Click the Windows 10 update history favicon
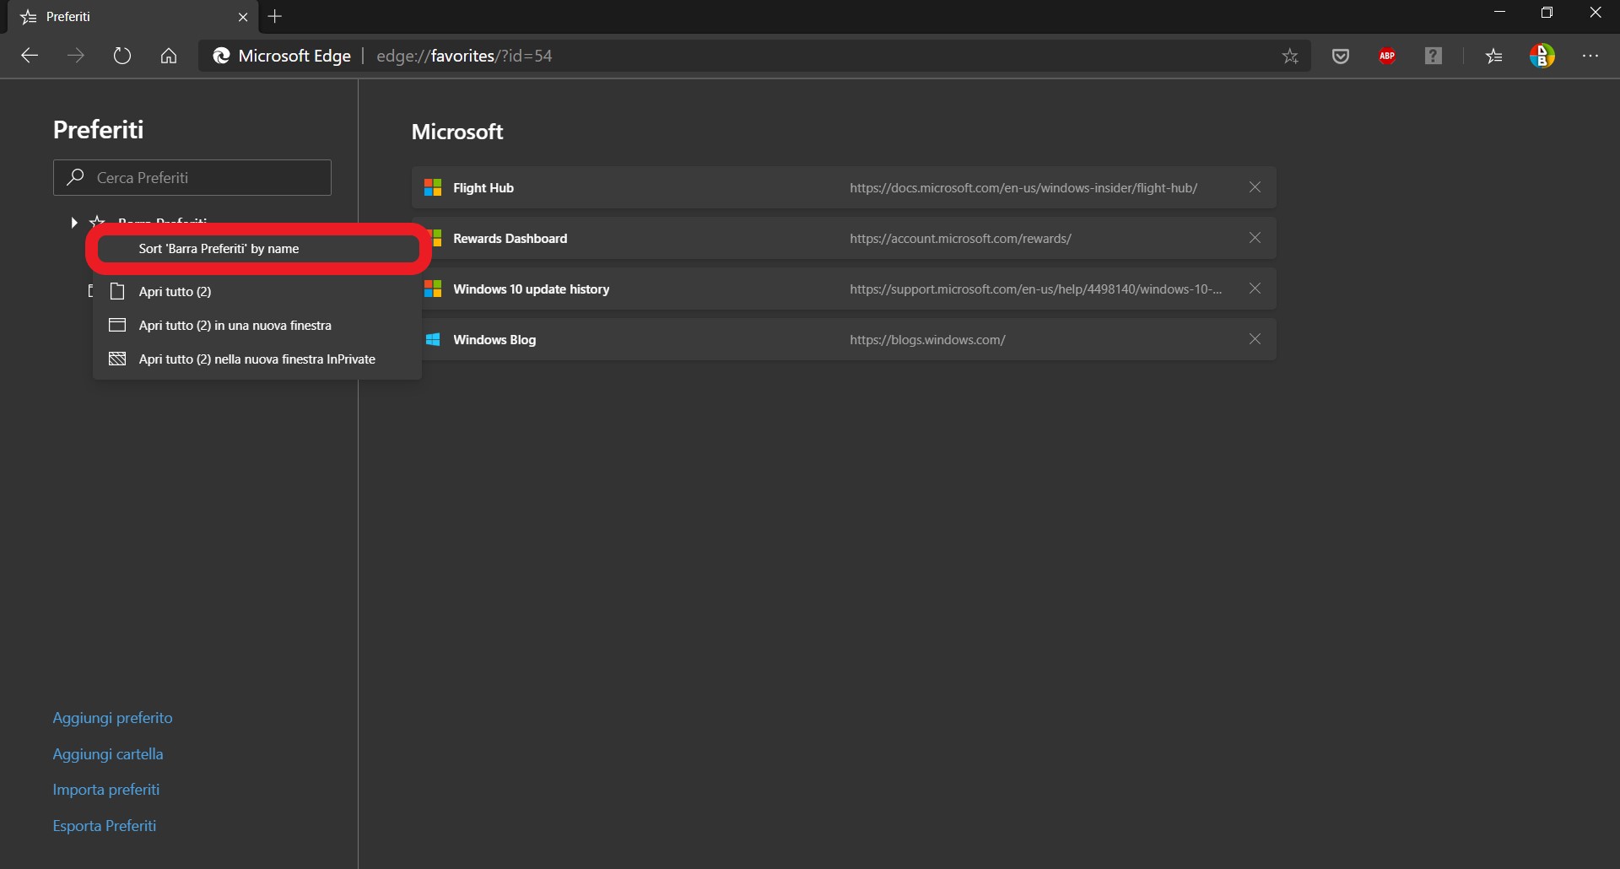 tap(433, 289)
